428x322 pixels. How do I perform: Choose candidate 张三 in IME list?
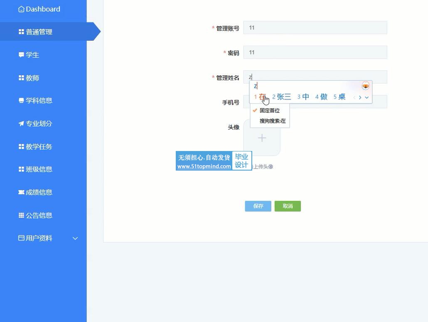pos(283,97)
